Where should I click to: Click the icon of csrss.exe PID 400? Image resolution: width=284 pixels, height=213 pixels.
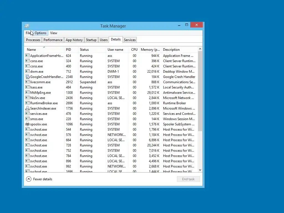[x=27, y=66]
